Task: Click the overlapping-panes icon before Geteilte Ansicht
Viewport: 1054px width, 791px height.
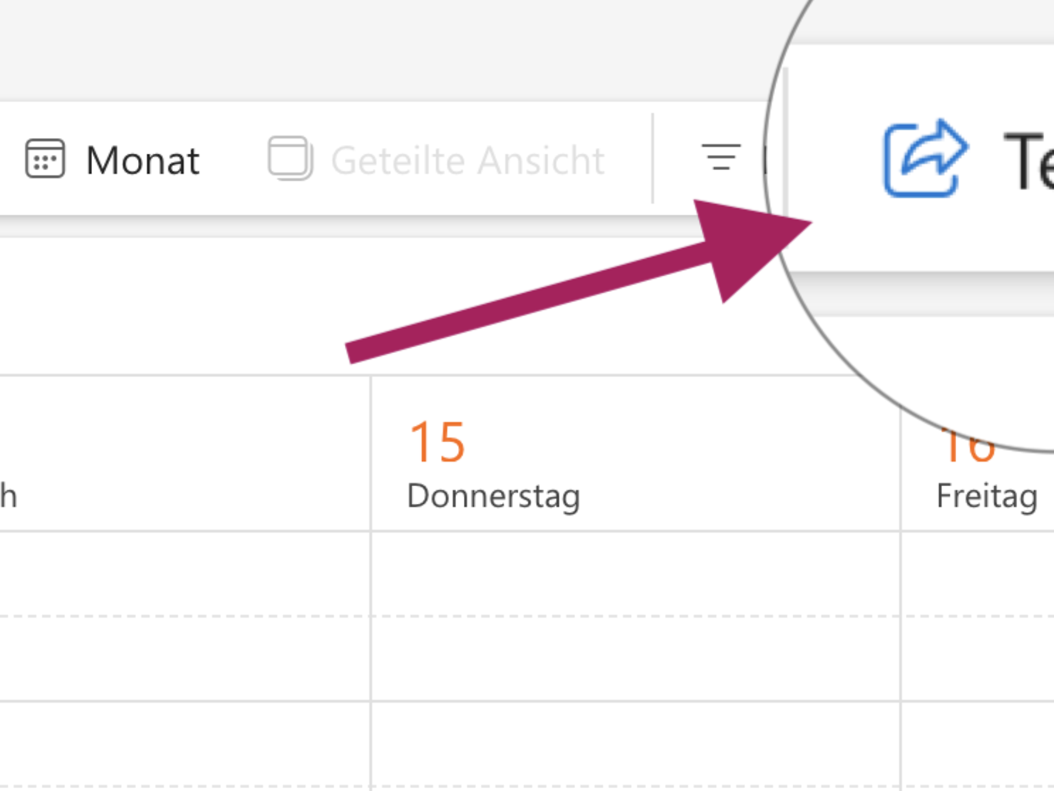Action: pyautogui.click(x=289, y=159)
